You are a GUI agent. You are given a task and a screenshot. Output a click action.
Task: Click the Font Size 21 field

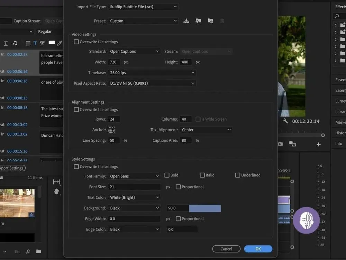[x=134, y=187]
